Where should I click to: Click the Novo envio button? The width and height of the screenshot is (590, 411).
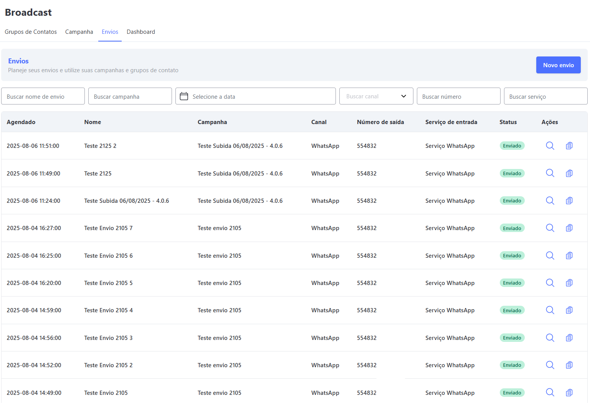pyautogui.click(x=558, y=65)
